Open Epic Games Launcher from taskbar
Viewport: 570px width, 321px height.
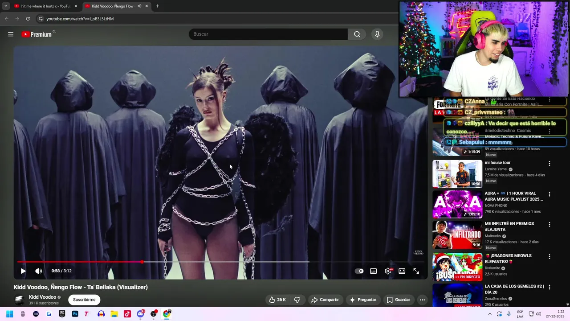point(62,314)
